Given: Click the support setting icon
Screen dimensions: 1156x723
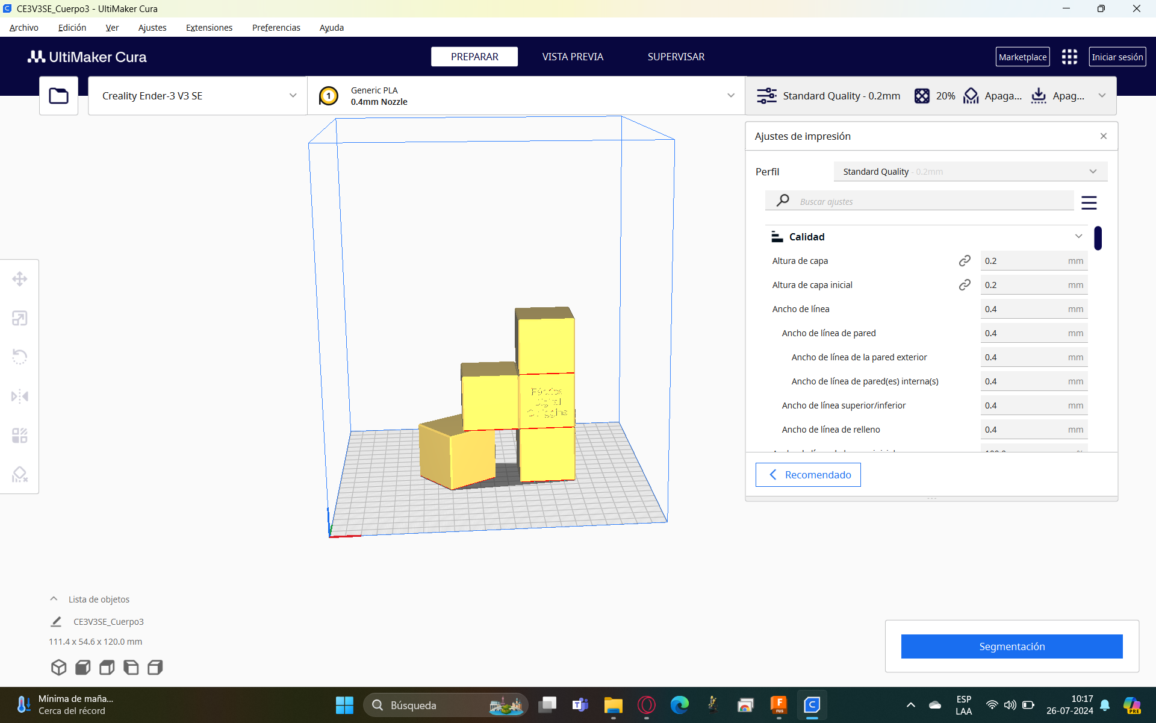Looking at the screenshot, I should click(x=971, y=96).
